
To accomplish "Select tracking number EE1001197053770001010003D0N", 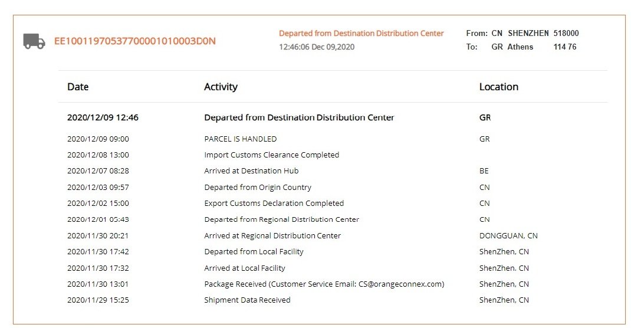I will (134, 41).
